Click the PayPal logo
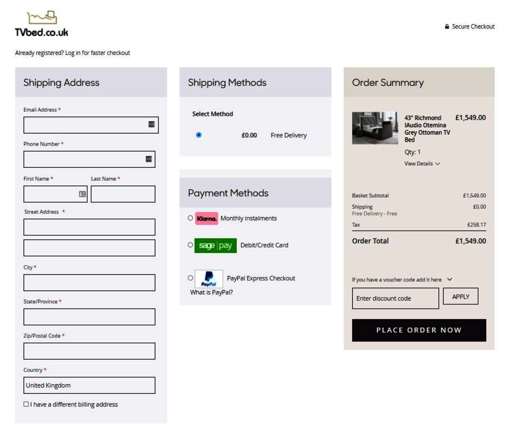The height and width of the screenshot is (424, 521). coord(208,279)
